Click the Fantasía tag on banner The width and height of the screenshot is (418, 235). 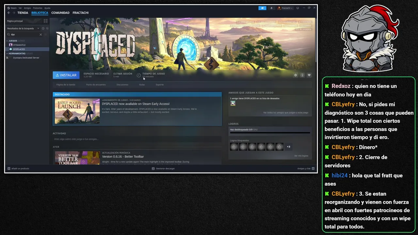point(305,22)
